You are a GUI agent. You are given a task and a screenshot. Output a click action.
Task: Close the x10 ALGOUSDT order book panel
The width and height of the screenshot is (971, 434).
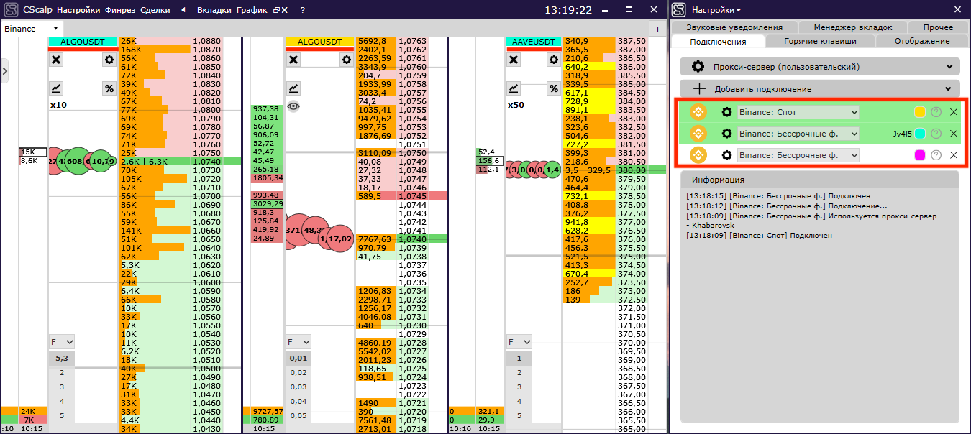coord(56,60)
